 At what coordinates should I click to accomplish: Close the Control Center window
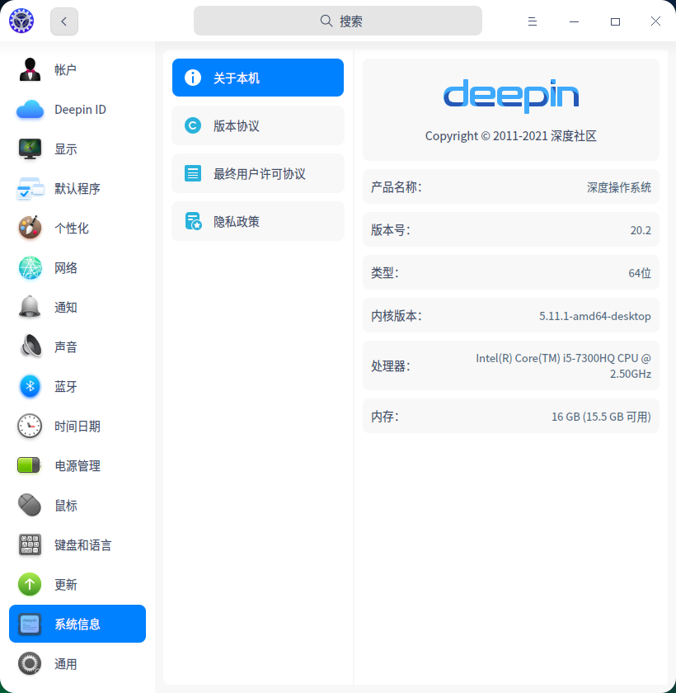coord(655,21)
